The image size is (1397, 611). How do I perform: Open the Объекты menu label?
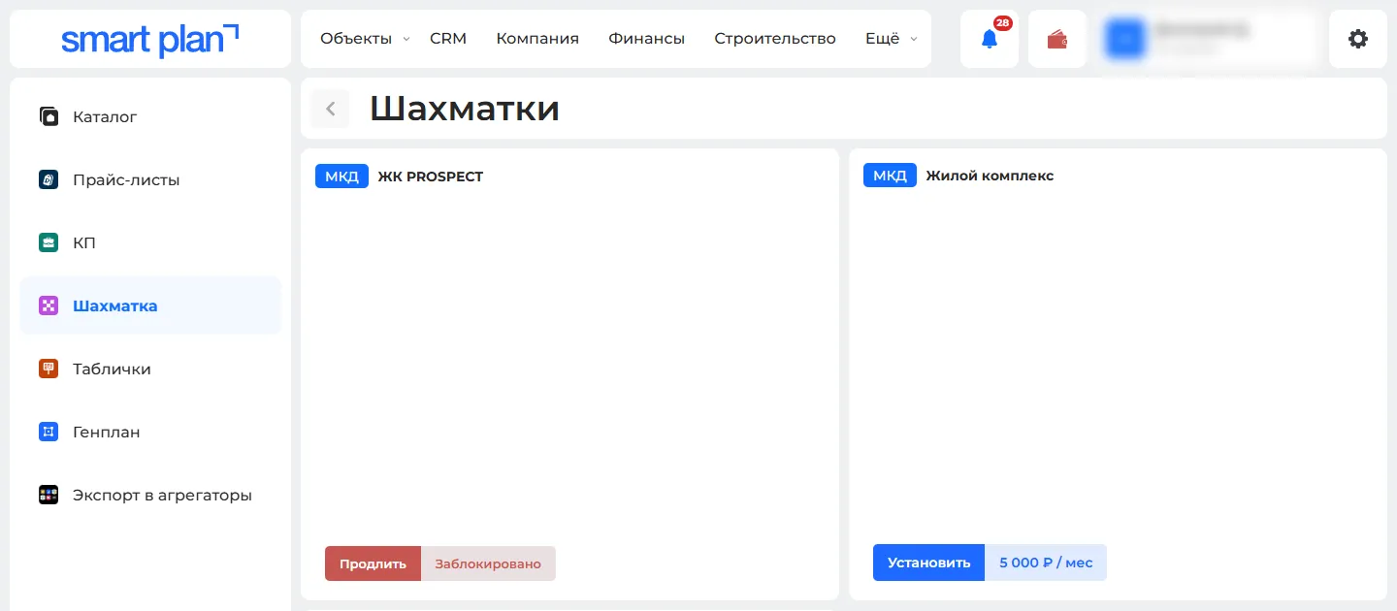click(x=356, y=39)
